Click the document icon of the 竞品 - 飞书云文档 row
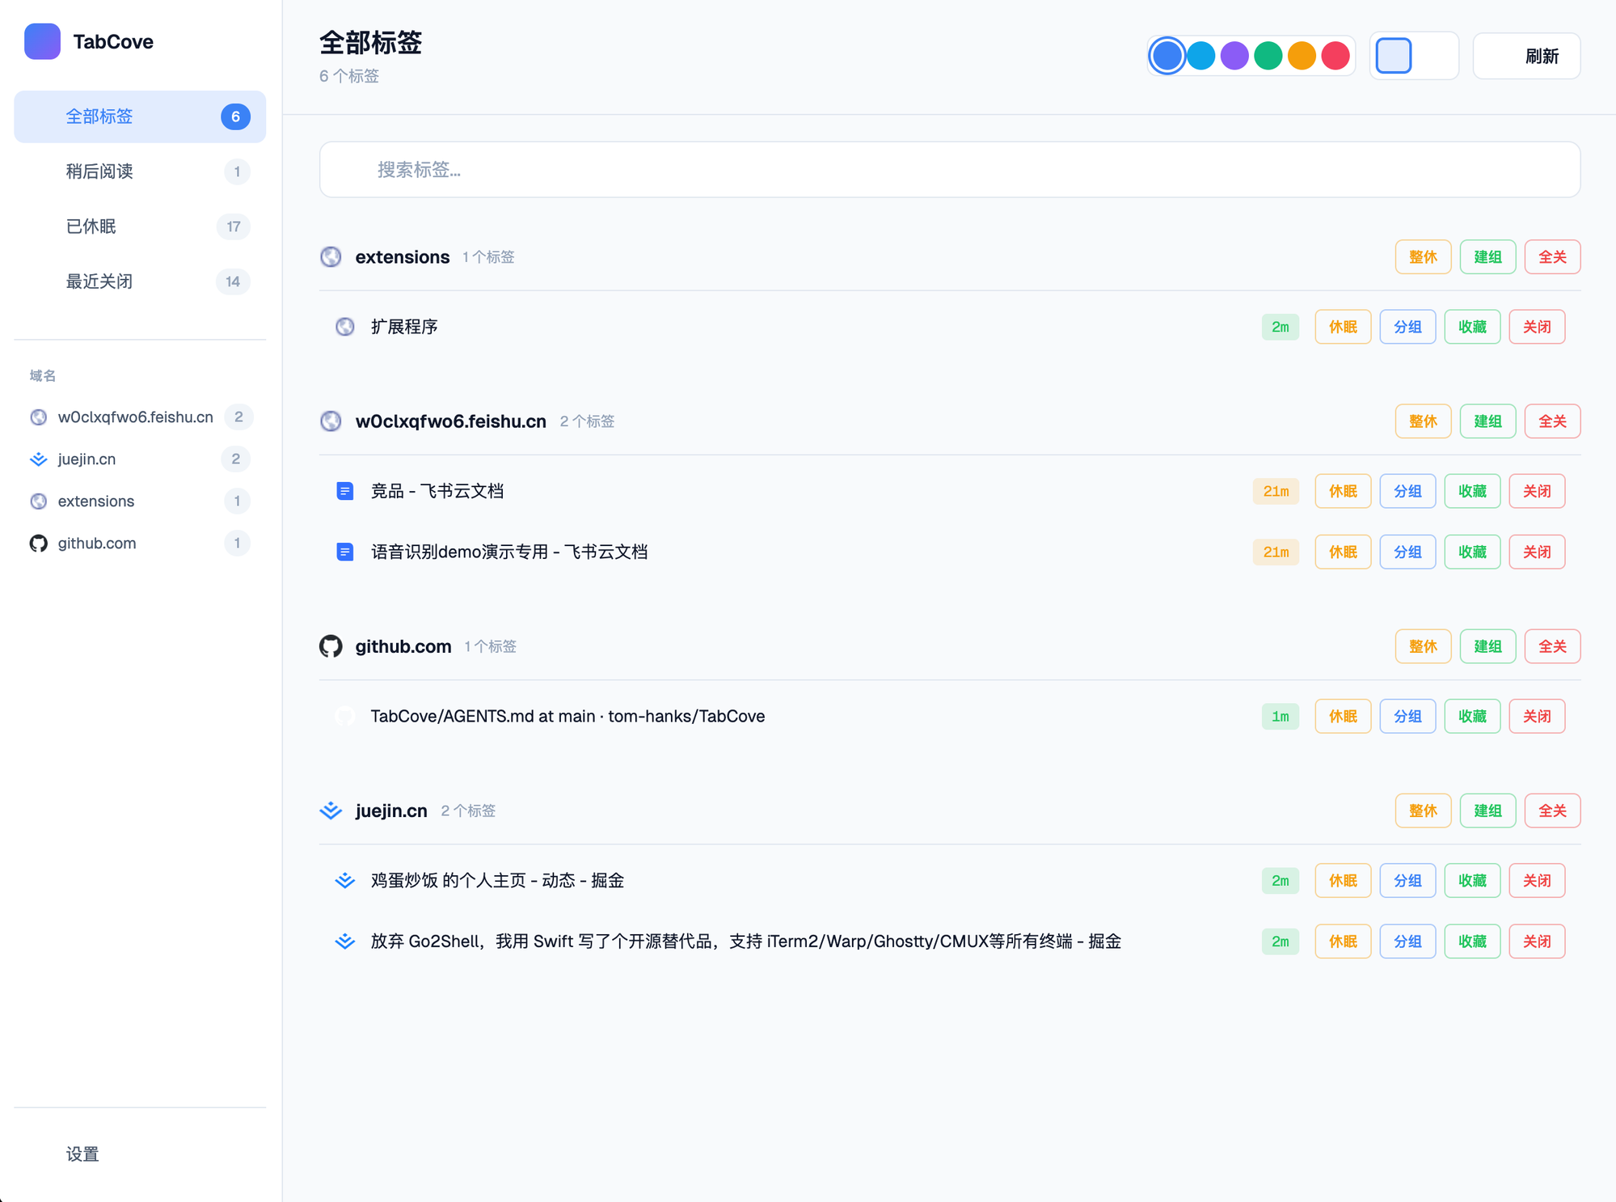Viewport: 1616px width, 1202px height. [x=345, y=491]
